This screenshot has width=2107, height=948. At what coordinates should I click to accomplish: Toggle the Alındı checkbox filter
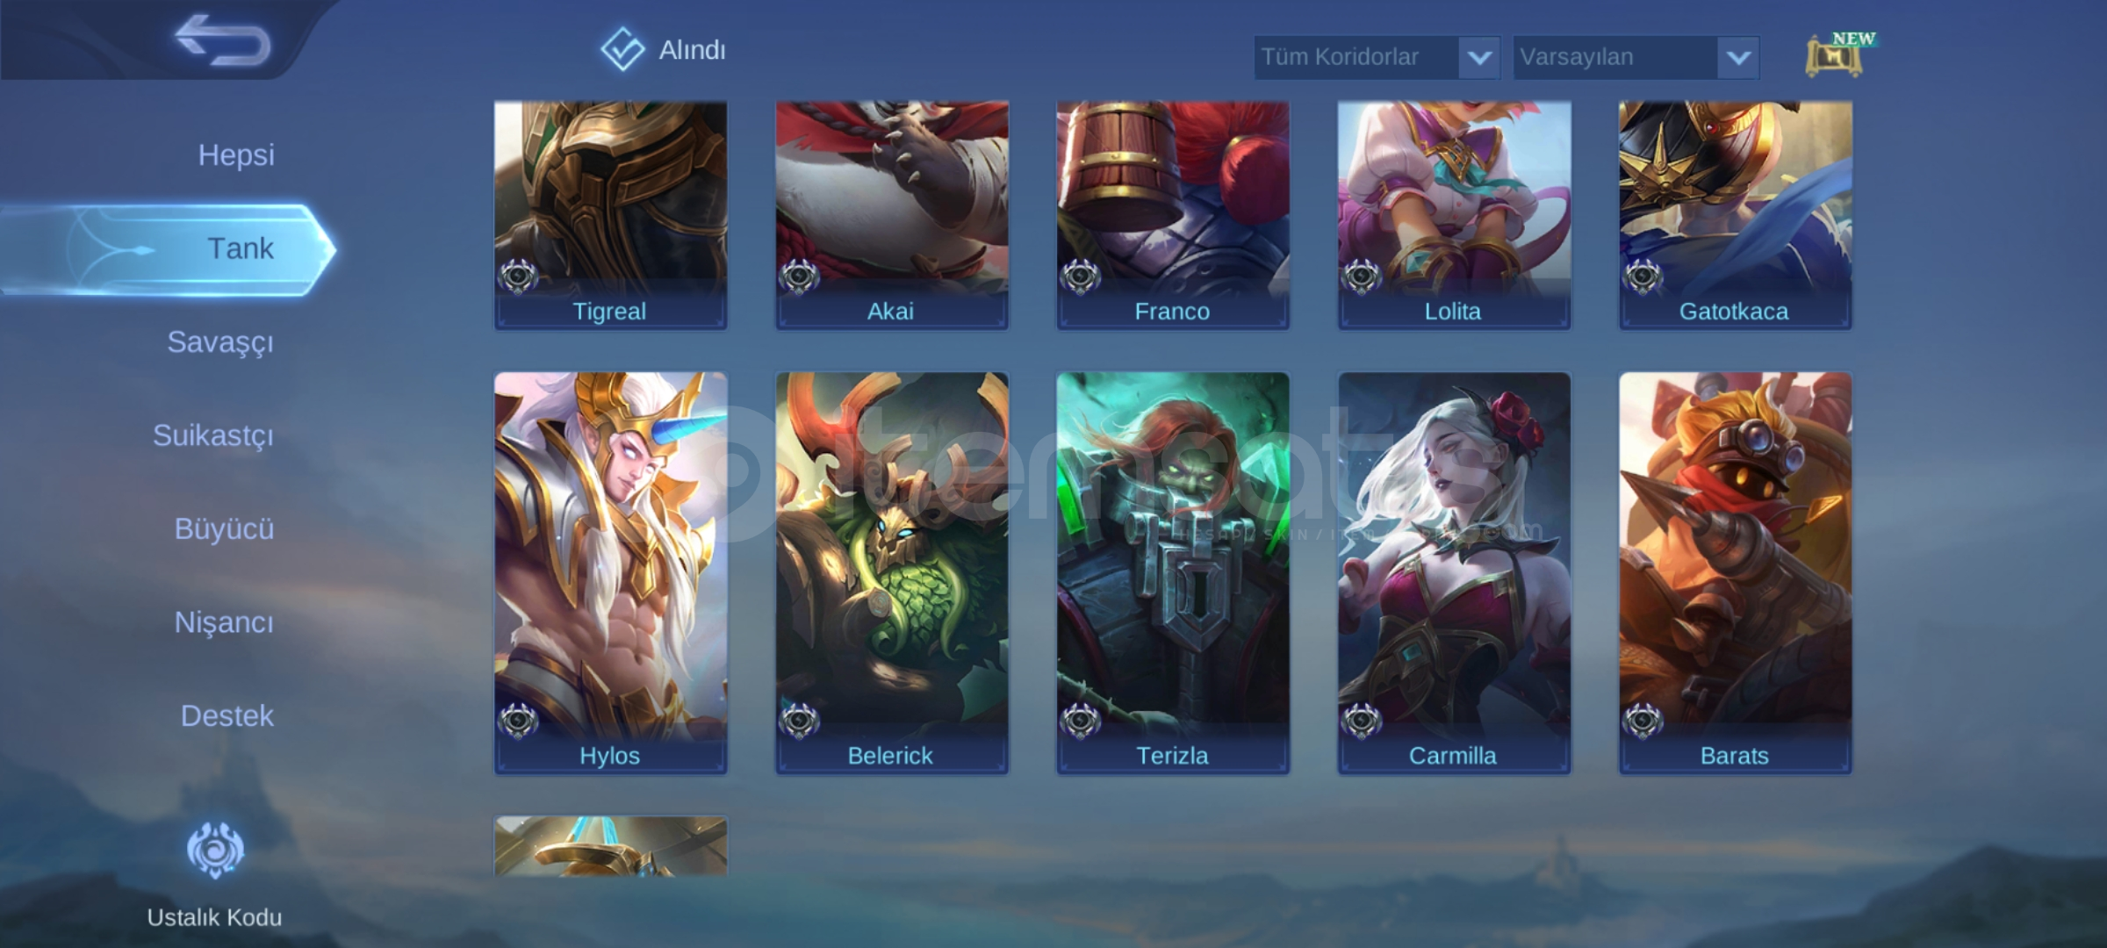pos(622,49)
